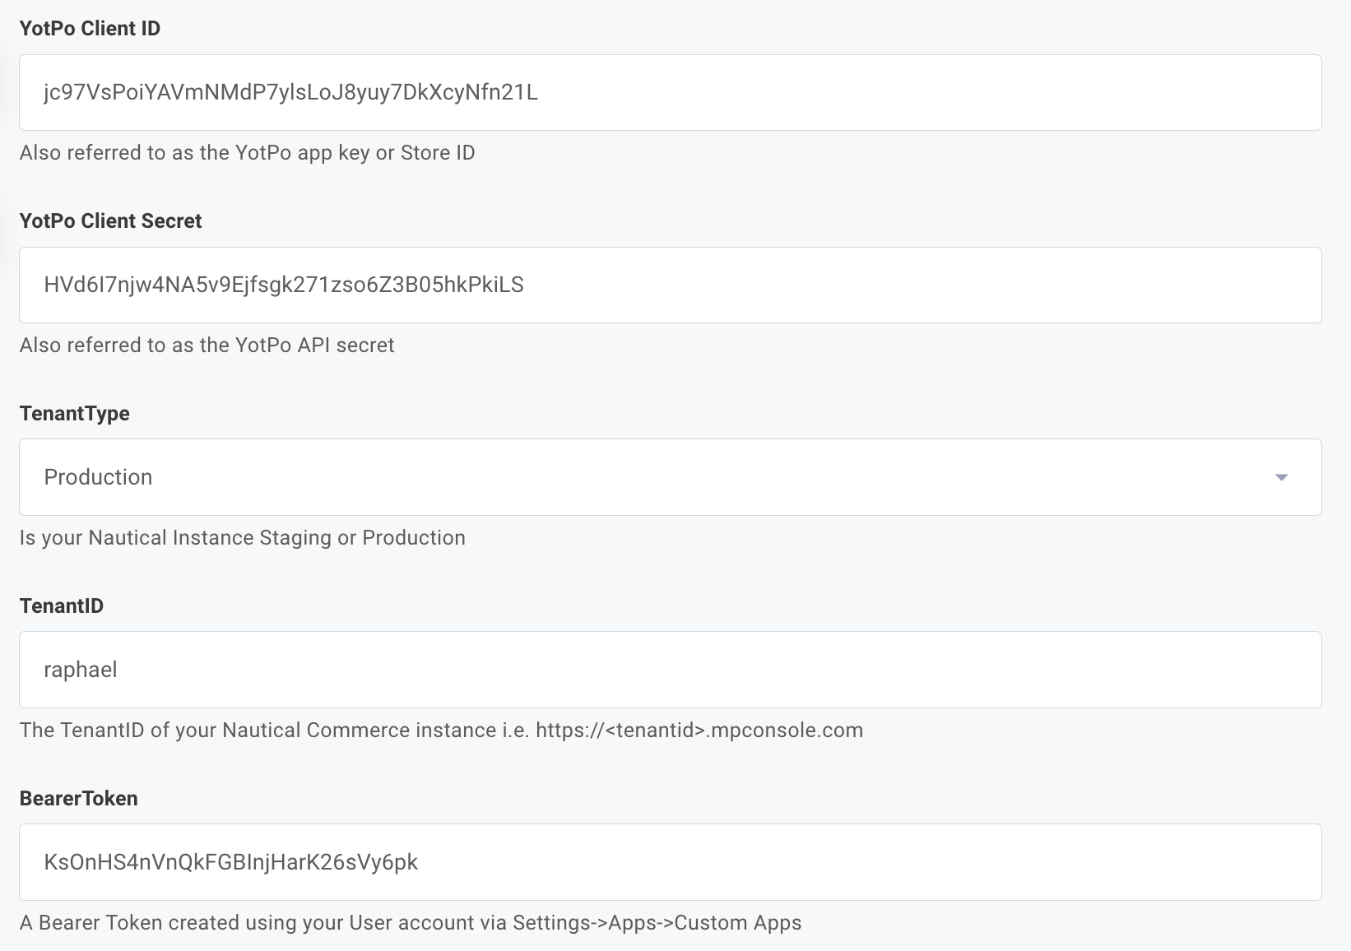Click the mpconsole.com helper text
Image resolution: width=1351 pixels, height=951 pixels.
[x=441, y=730]
